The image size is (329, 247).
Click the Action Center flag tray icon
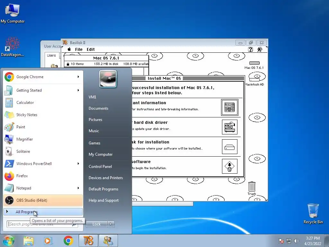click(x=281, y=241)
